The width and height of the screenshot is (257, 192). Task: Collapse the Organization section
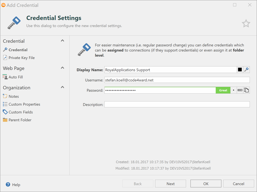(x=62, y=87)
